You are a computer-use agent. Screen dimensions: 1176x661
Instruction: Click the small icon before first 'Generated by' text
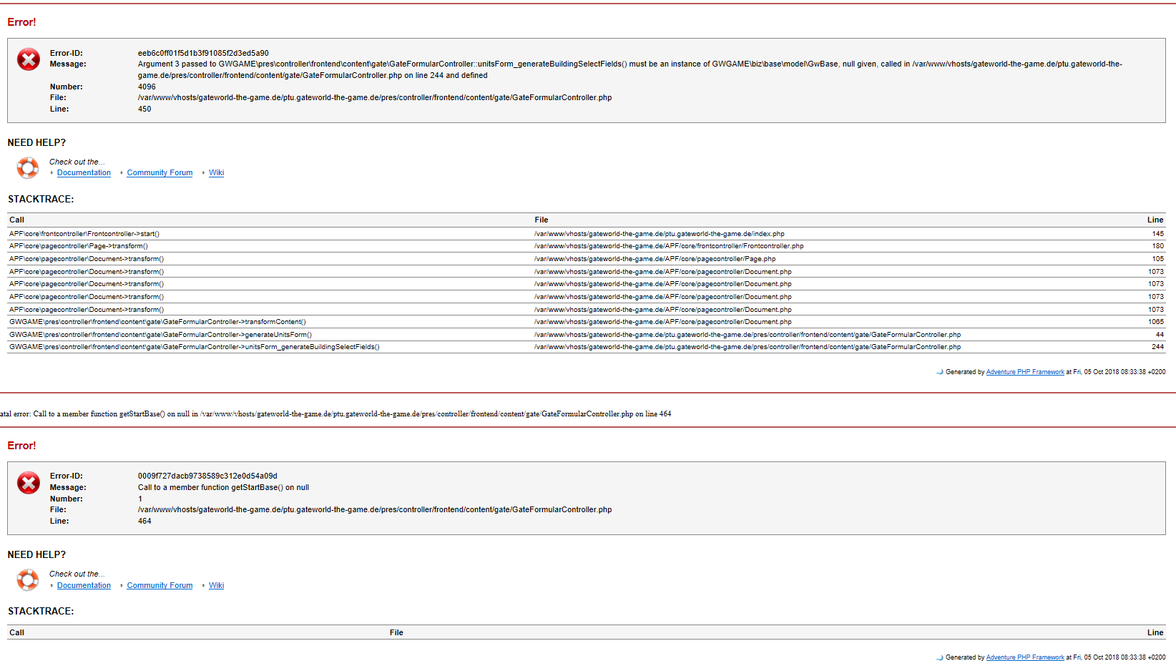point(939,372)
